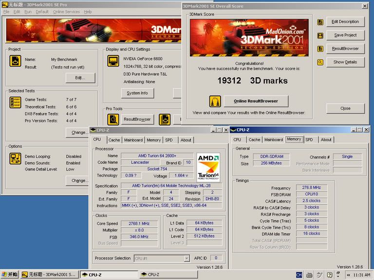Image resolution: width=374 pixels, height=280 pixels.
Task: Open the Help menu in 3DMark2001
Action: [x=88, y=12]
